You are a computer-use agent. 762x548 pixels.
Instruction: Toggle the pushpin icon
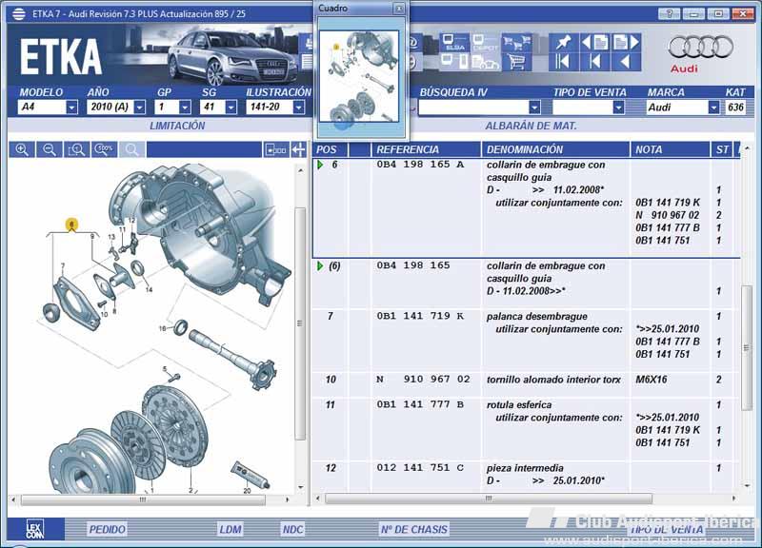tap(563, 43)
